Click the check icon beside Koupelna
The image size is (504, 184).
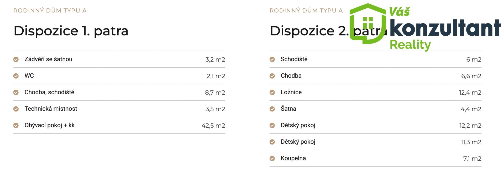pos(272,159)
